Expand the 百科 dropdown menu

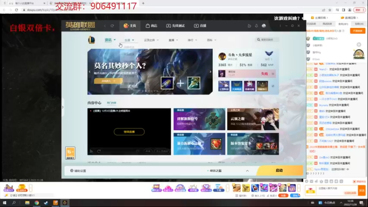tap(212, 40)
